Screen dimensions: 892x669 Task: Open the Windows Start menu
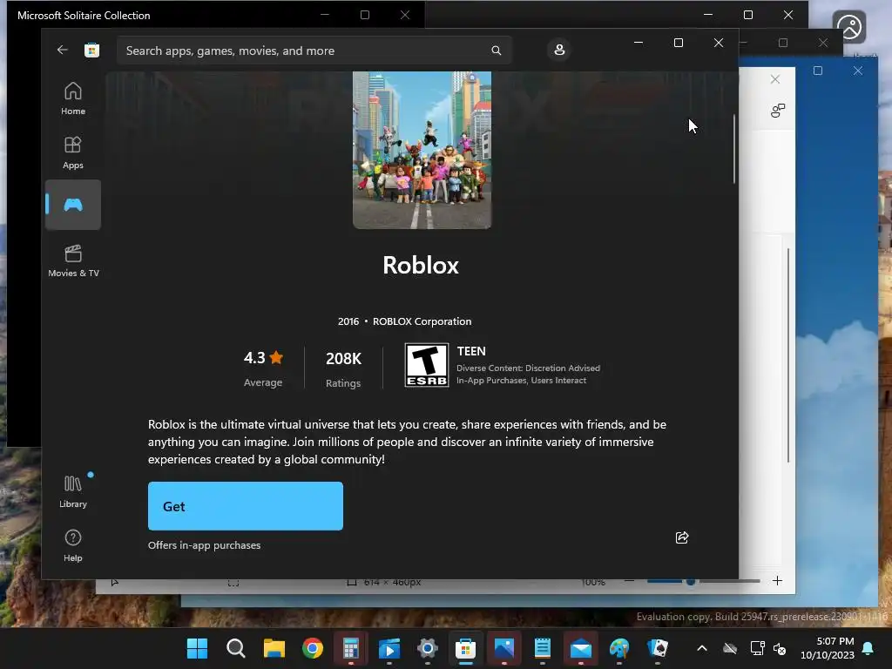coord(198,648)
